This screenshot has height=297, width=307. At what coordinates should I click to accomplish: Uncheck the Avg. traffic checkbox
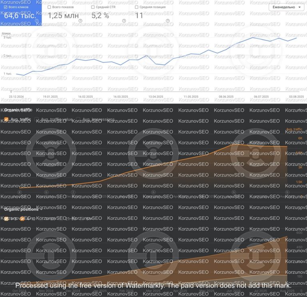pos(6,119)
